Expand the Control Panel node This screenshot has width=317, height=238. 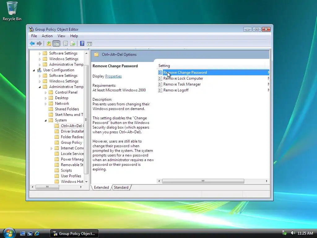point(46,92)
